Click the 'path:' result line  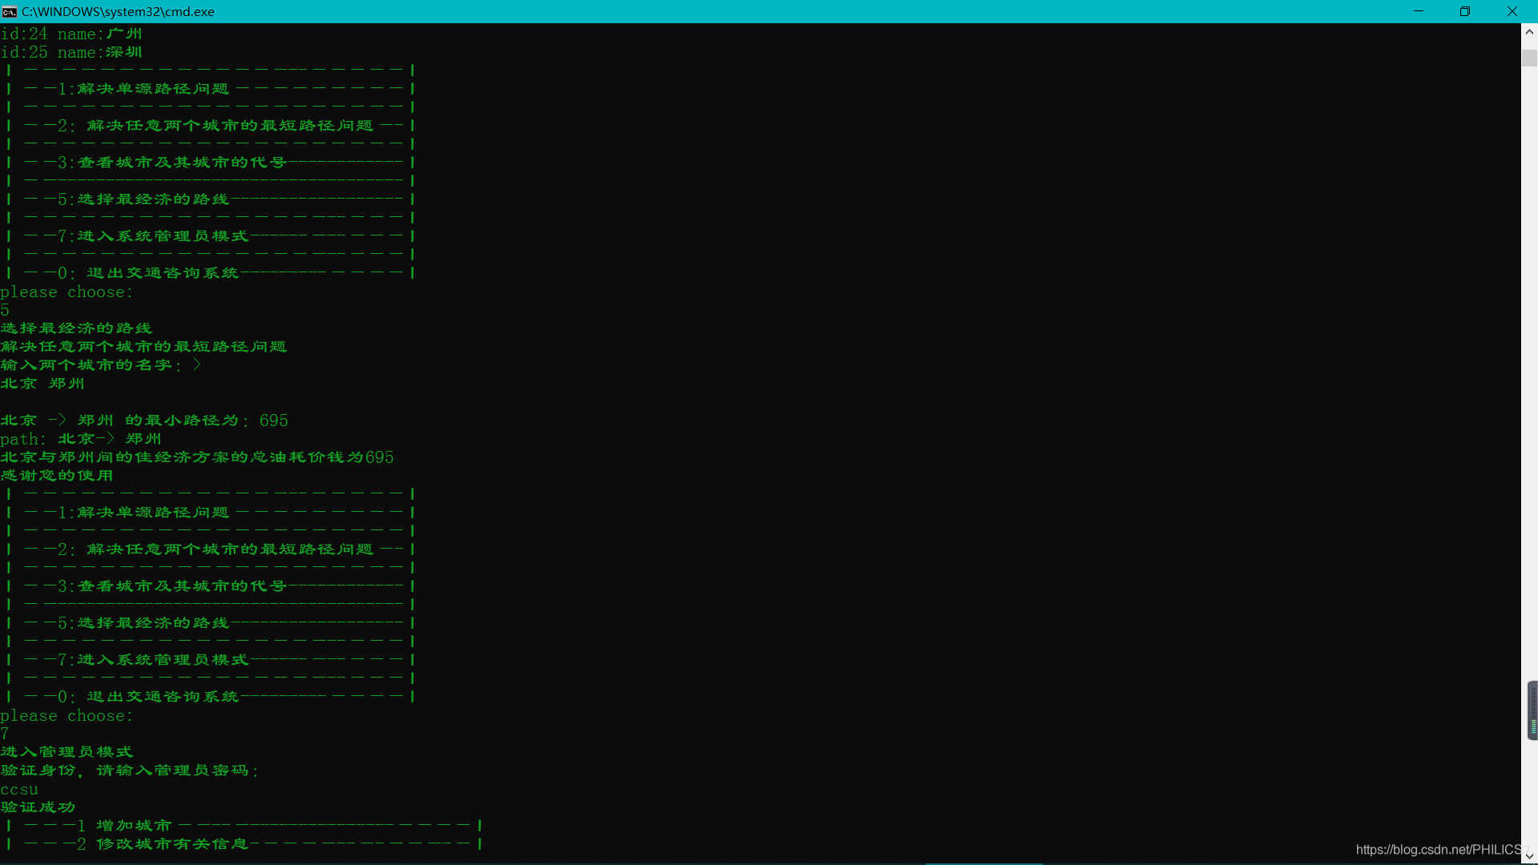point(80,439)
